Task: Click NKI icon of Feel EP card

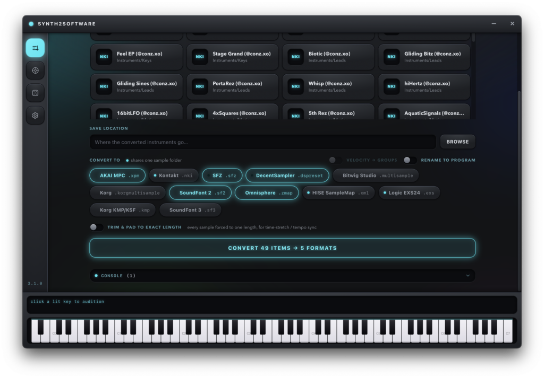Action: pyautogui.click(x=104, y=57)
